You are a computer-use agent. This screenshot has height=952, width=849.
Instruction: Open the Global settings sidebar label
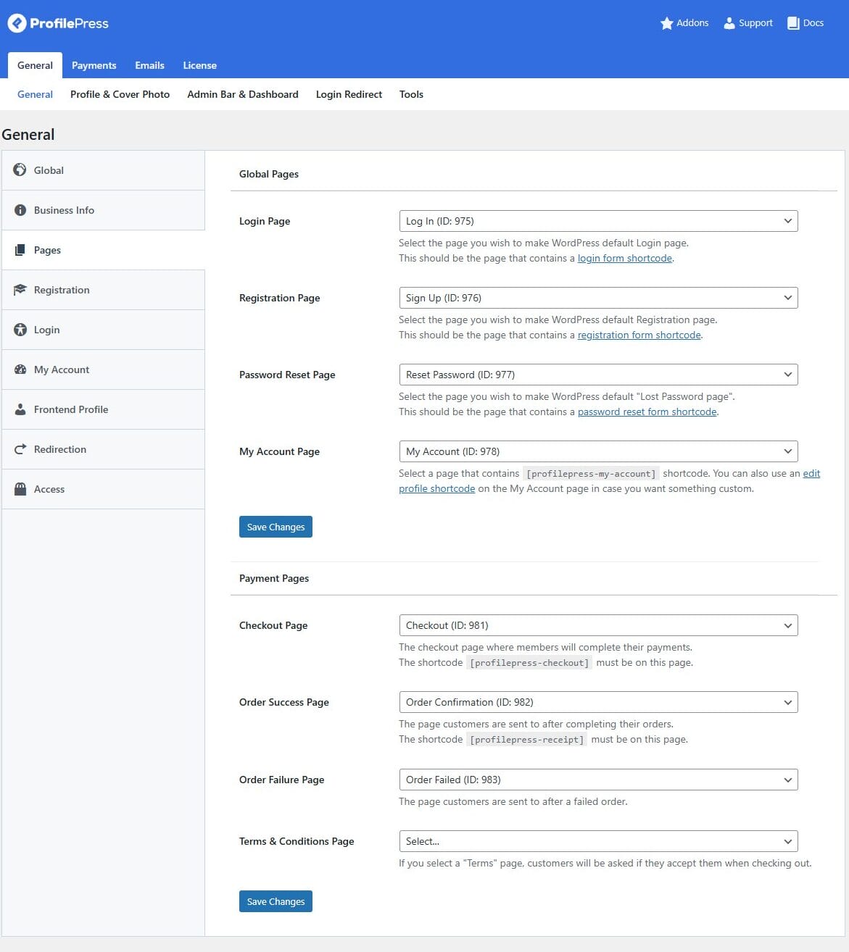coord(49,170)
